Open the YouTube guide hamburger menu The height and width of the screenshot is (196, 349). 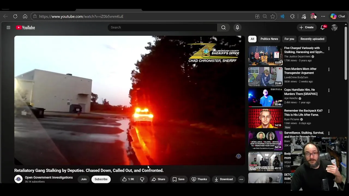point(8,27)
